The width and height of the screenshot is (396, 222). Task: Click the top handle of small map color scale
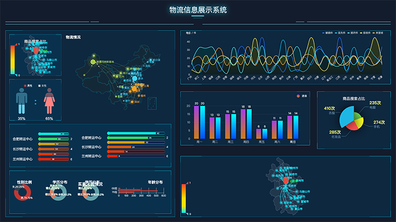16,44
